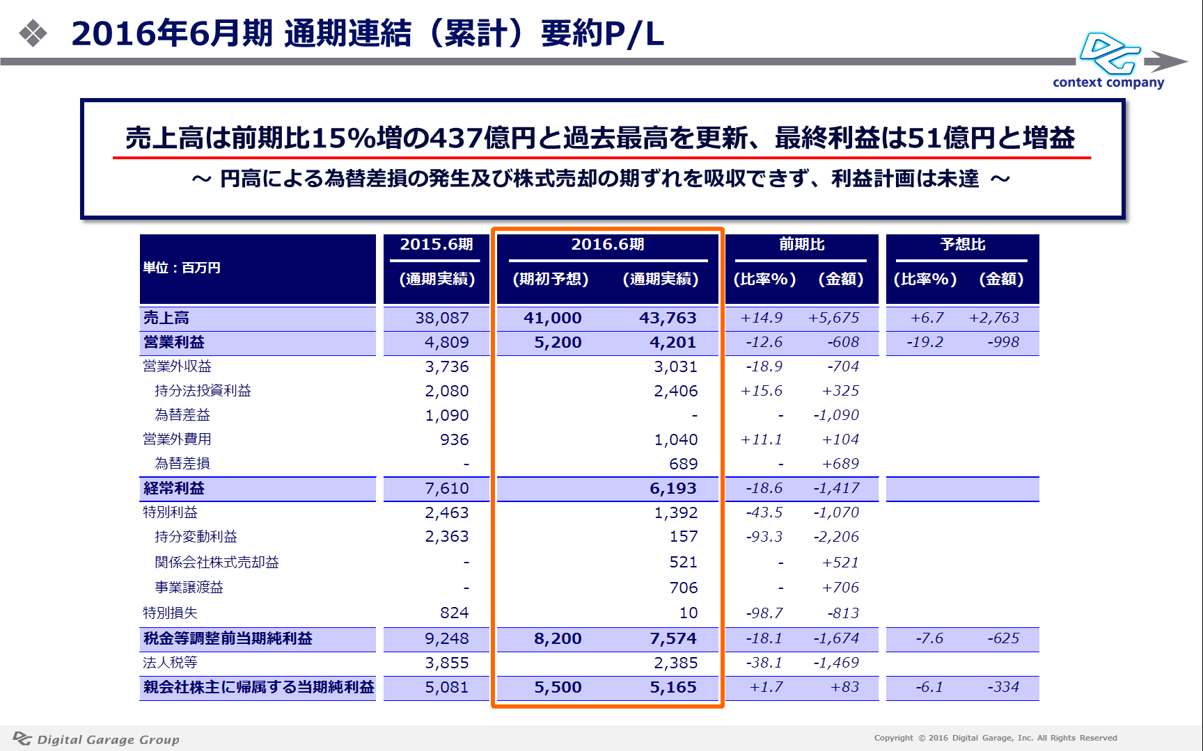1203x751 pixels.
Task: Click the 5,200 operating profit forecast
Action: coord(558,342)
